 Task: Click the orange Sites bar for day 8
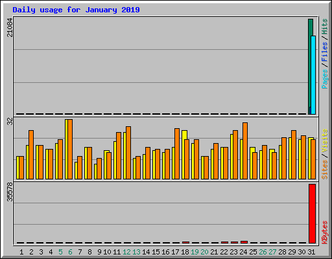tap(89, 163)
